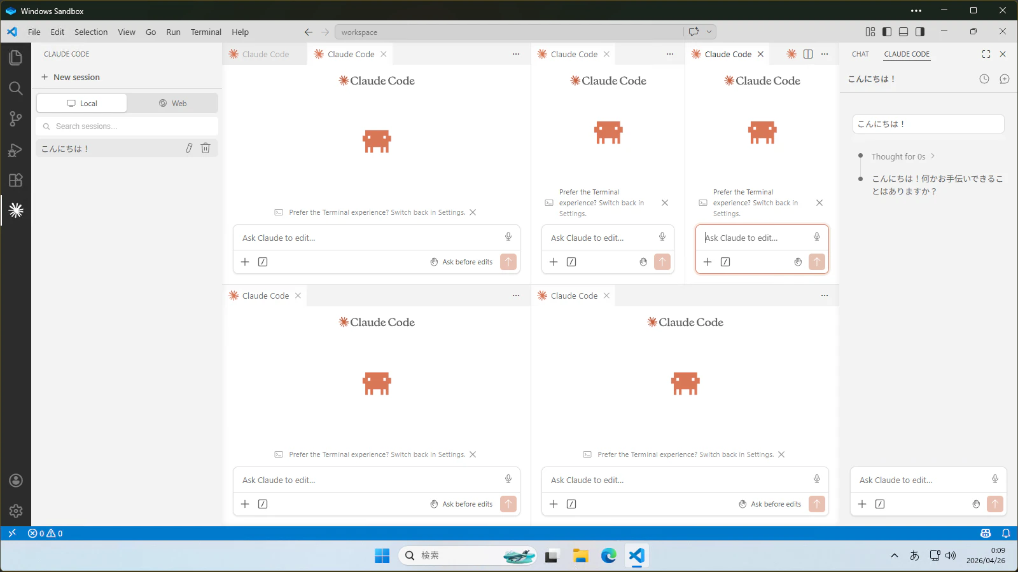Image resolution: width=1018 pixels, height=572 pixels.
Task: Open the Windows Start menu
Action: (382, 555)
